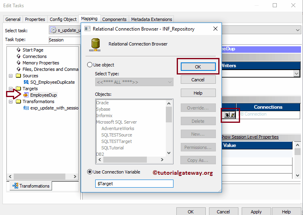This screenshot has height=215, width=303.
Task: Select Microsoft SQL Server in Objects list
Action: tap(117, 122)
